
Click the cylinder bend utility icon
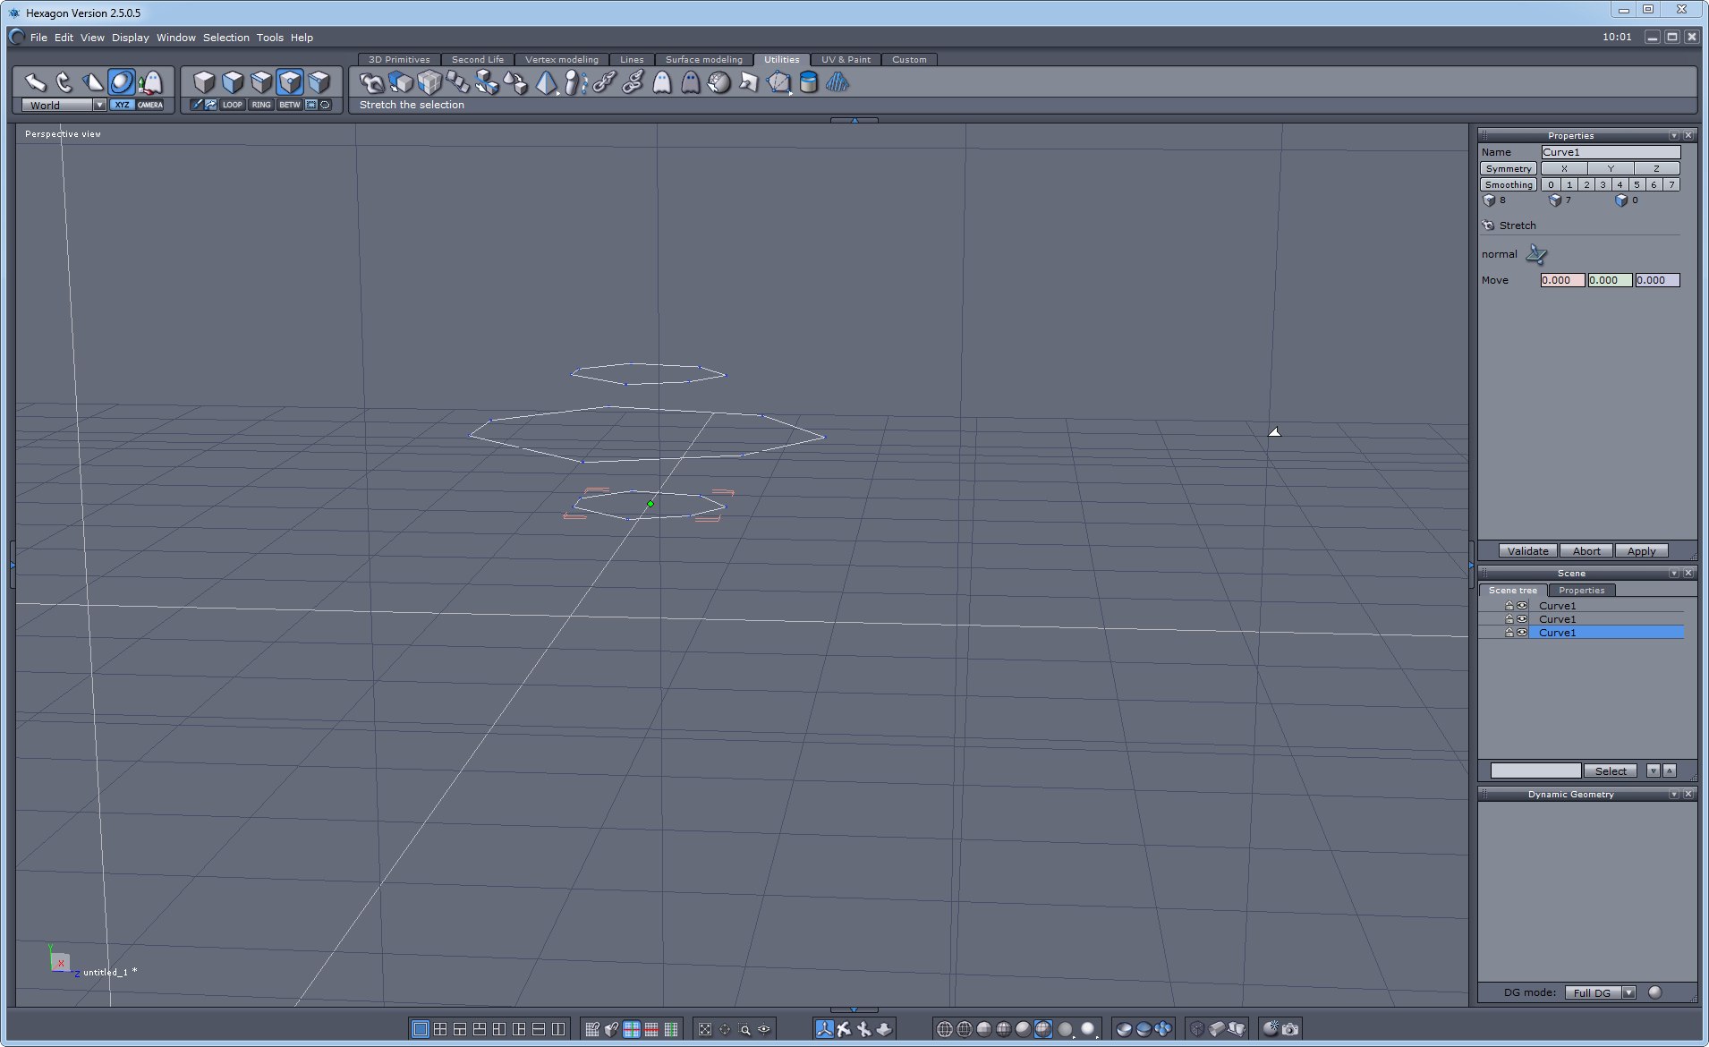[574, 82]
